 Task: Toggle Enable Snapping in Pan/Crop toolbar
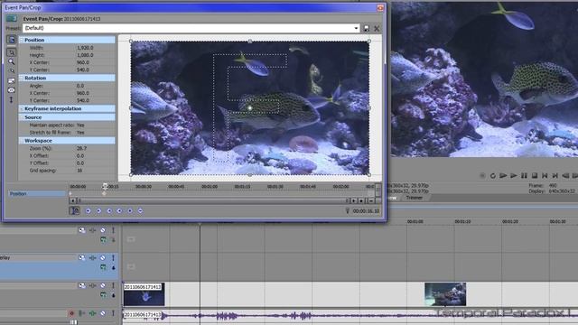click(x=12, y=80)
